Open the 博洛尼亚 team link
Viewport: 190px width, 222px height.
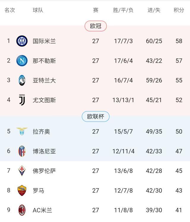pyautogui.click(x=44, y=151)
